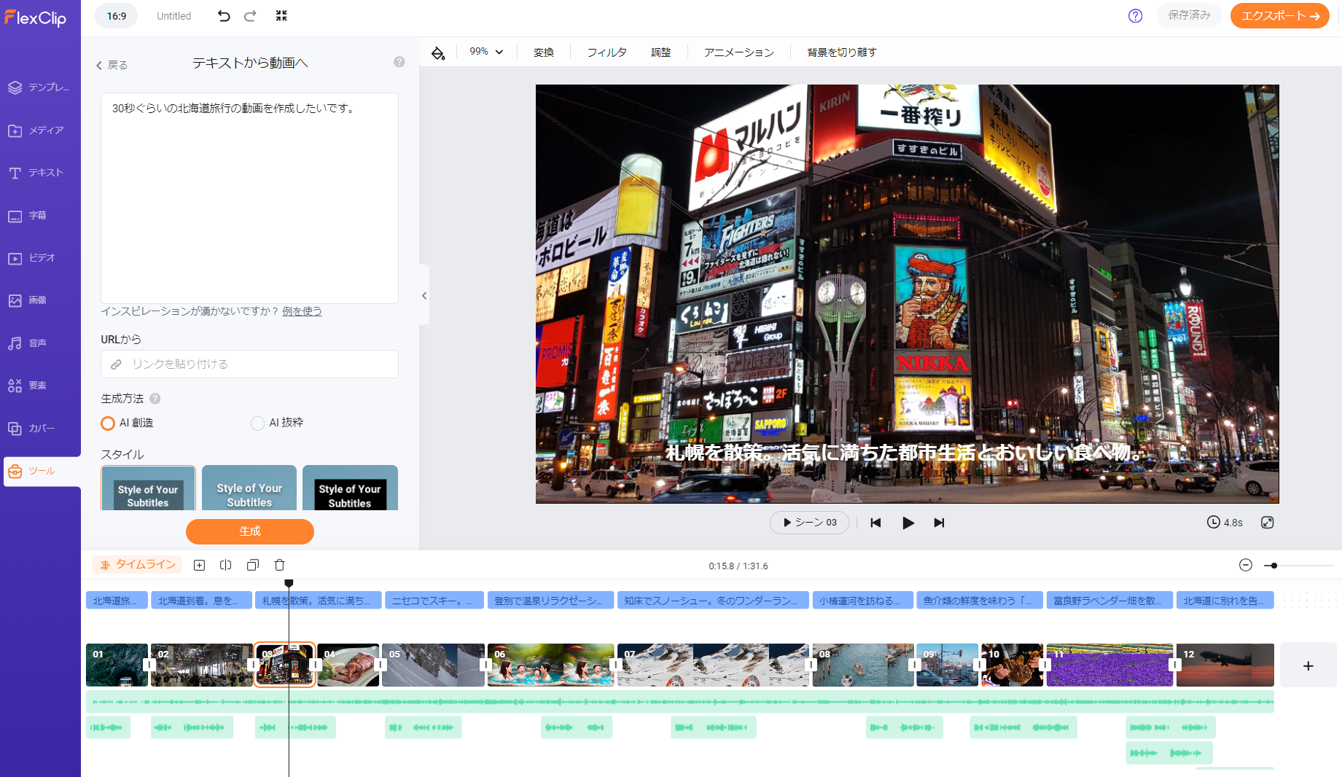Image resolution: width=1342 pixels, height=777 pixels.
Task: Collapse the left text-to-video panel
Action: [424, 295]
